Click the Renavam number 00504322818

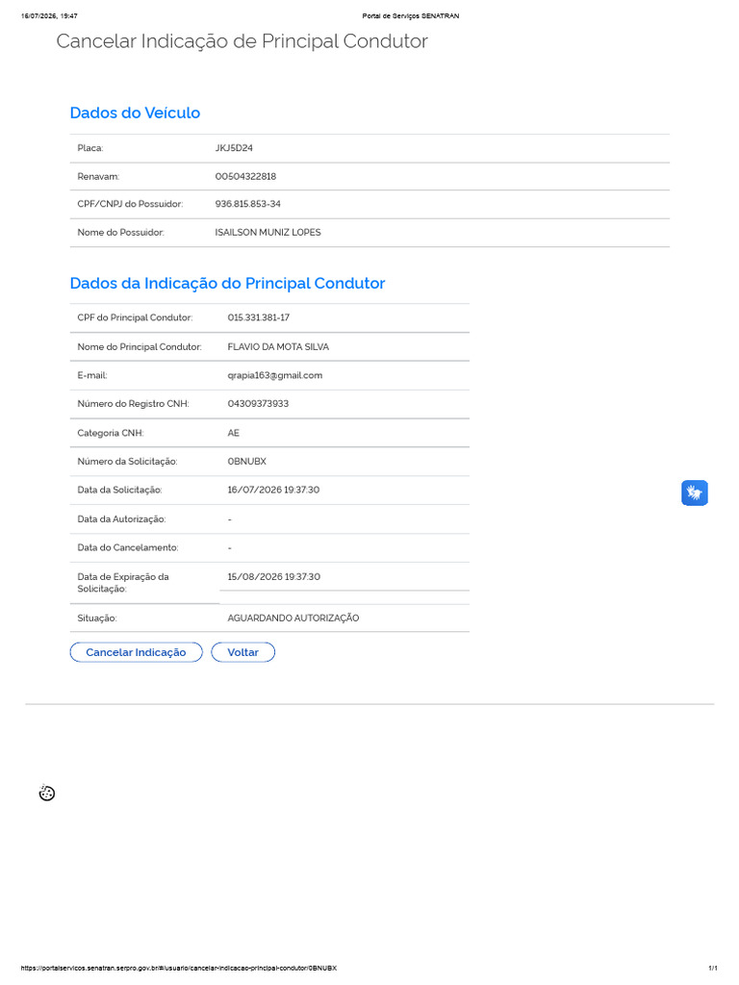click(x=245, y=177)
